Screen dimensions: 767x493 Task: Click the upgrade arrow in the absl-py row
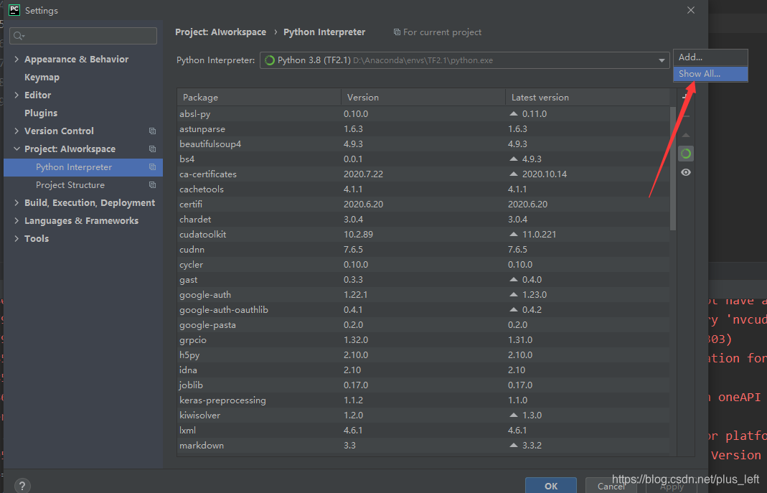[513, 113]
